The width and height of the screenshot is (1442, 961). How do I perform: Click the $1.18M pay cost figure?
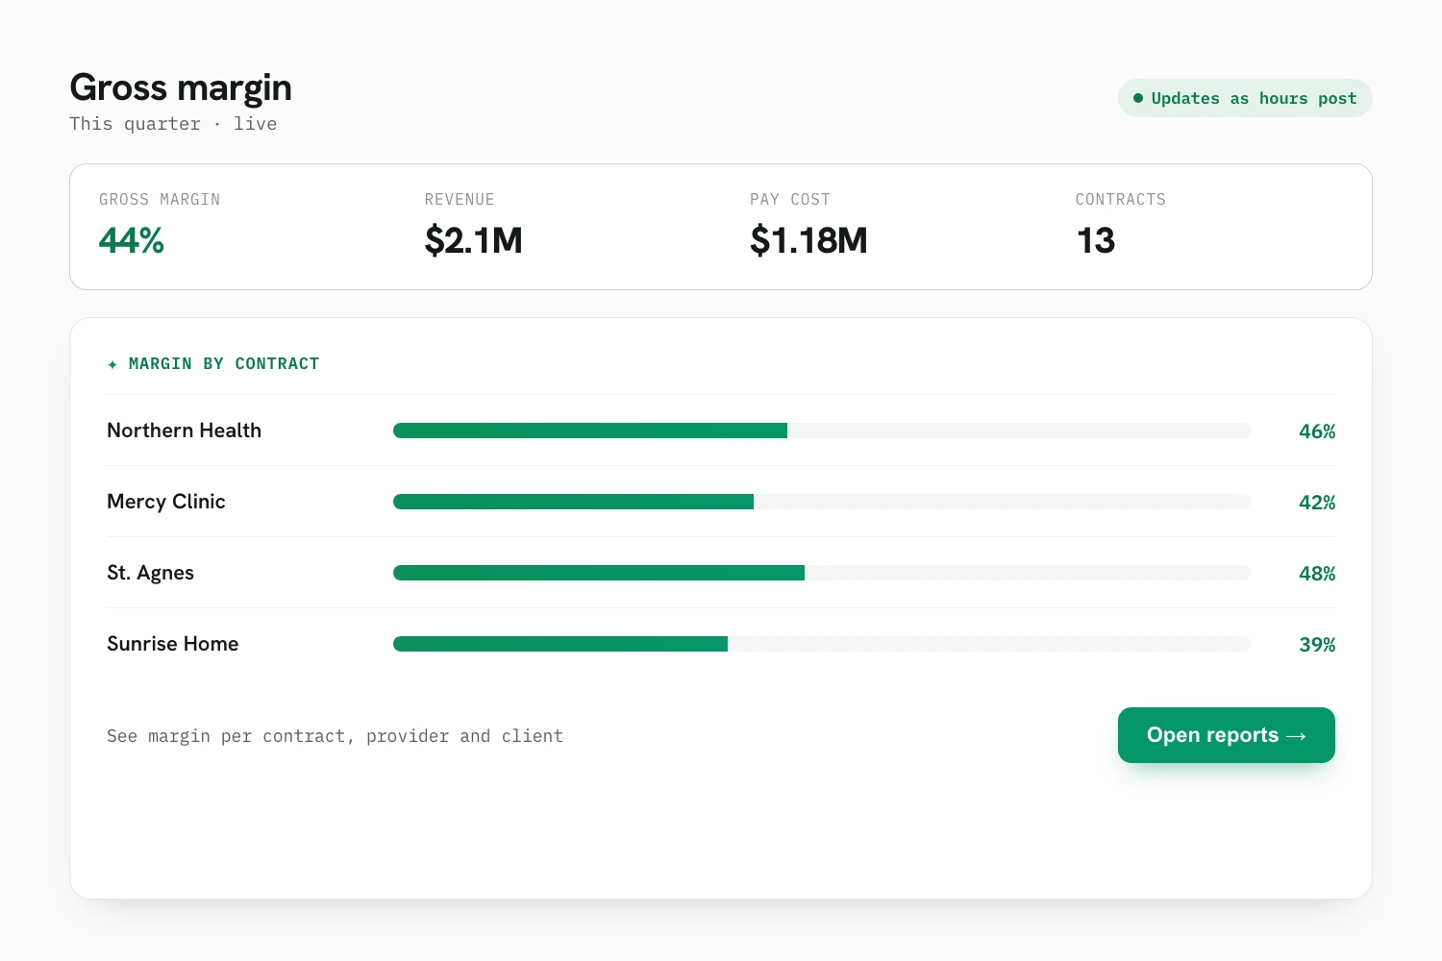[808, 240]
